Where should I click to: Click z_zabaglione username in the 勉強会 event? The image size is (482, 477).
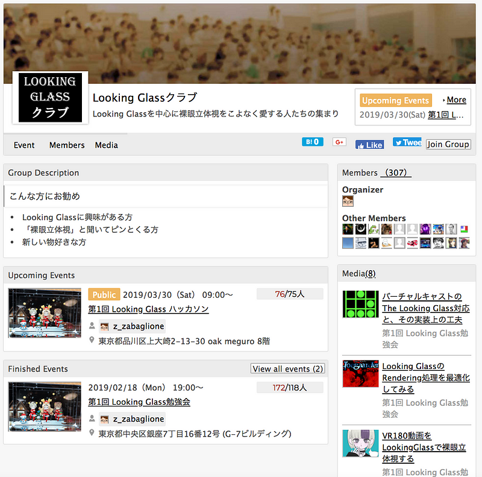tap(139, 419)
